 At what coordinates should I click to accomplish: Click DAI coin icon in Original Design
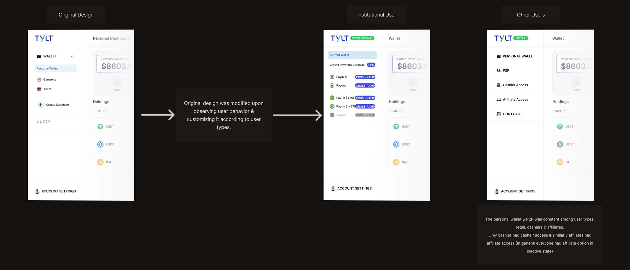(100, 162)
